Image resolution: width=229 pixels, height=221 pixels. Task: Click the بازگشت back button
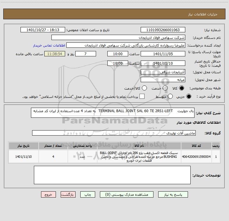(68, 195)
